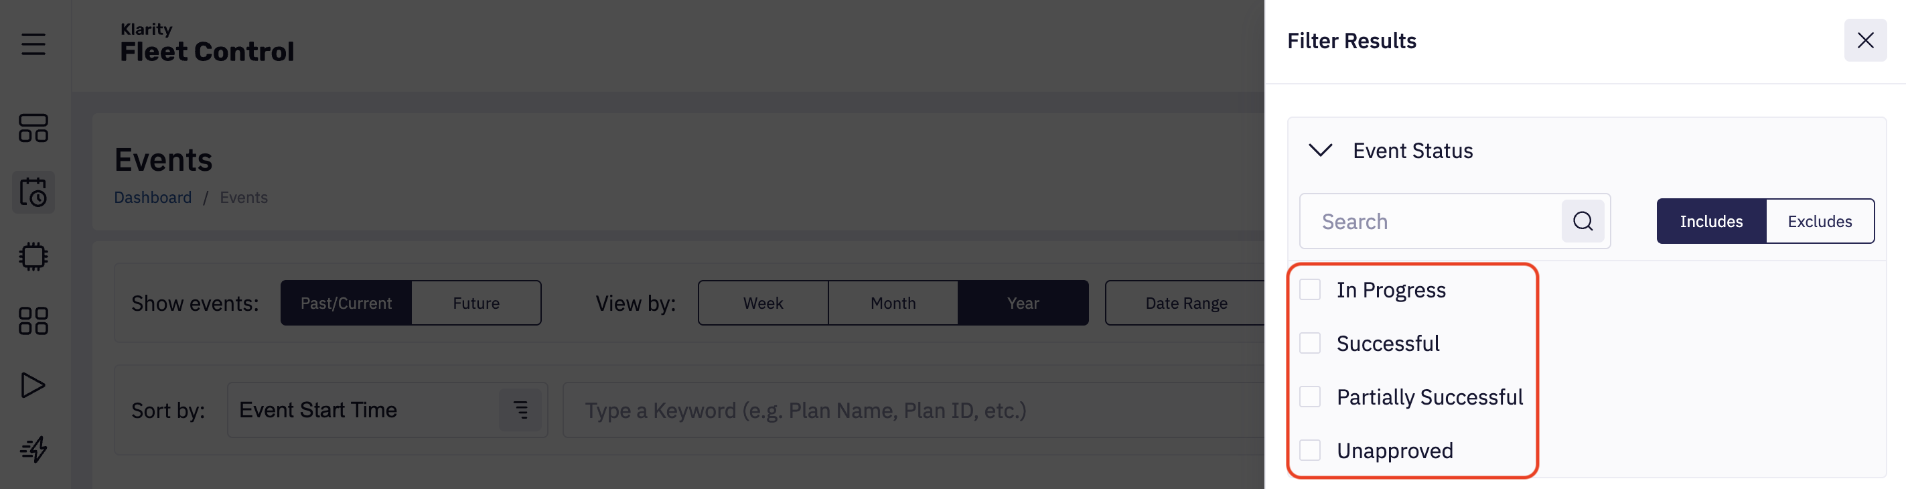This screenshot has height=489, width=1906.
Task: Switch to Future events tab
Action: (475, 303)
